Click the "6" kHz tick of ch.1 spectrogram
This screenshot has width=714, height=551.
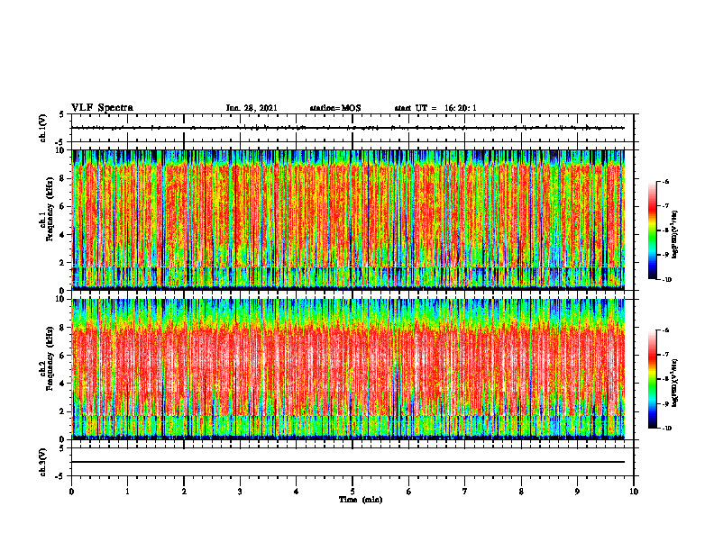(63, 207)
